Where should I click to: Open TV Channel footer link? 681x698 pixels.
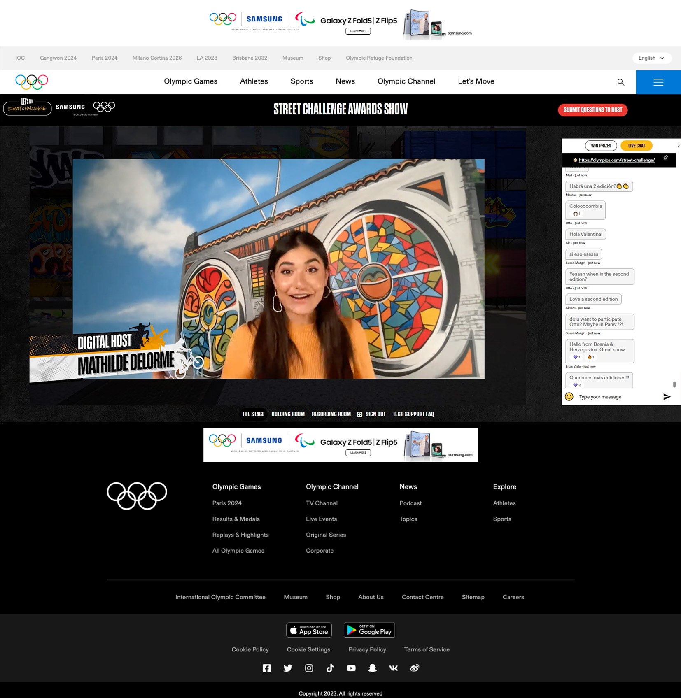322,503
